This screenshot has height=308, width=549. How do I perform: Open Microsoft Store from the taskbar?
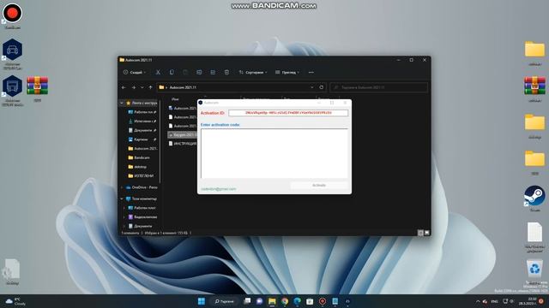pyautogui.click(x=310, y=301)
